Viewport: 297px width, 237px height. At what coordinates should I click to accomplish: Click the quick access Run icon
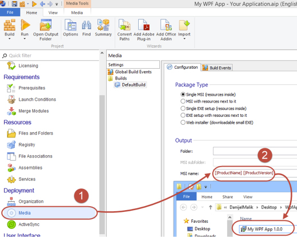[x=34, y=3]
